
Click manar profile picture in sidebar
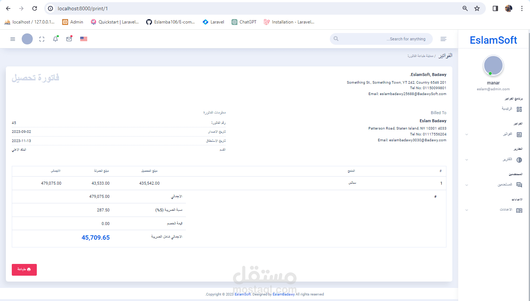(x=493, y=65)
